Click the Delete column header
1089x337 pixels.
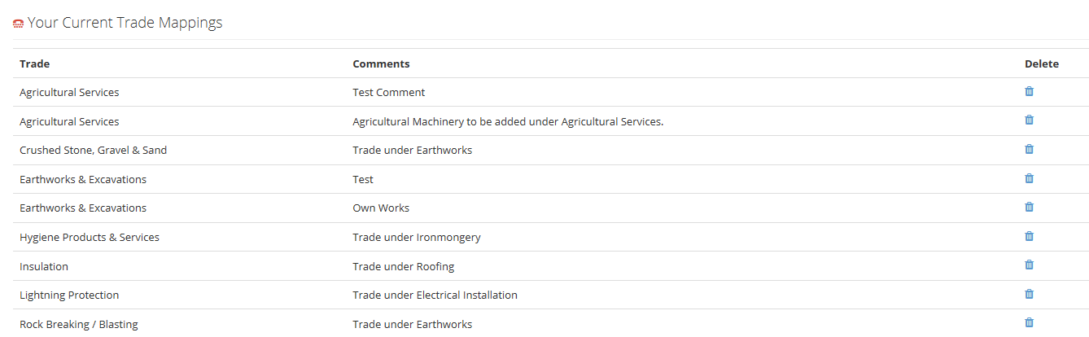pos(1042,63)
